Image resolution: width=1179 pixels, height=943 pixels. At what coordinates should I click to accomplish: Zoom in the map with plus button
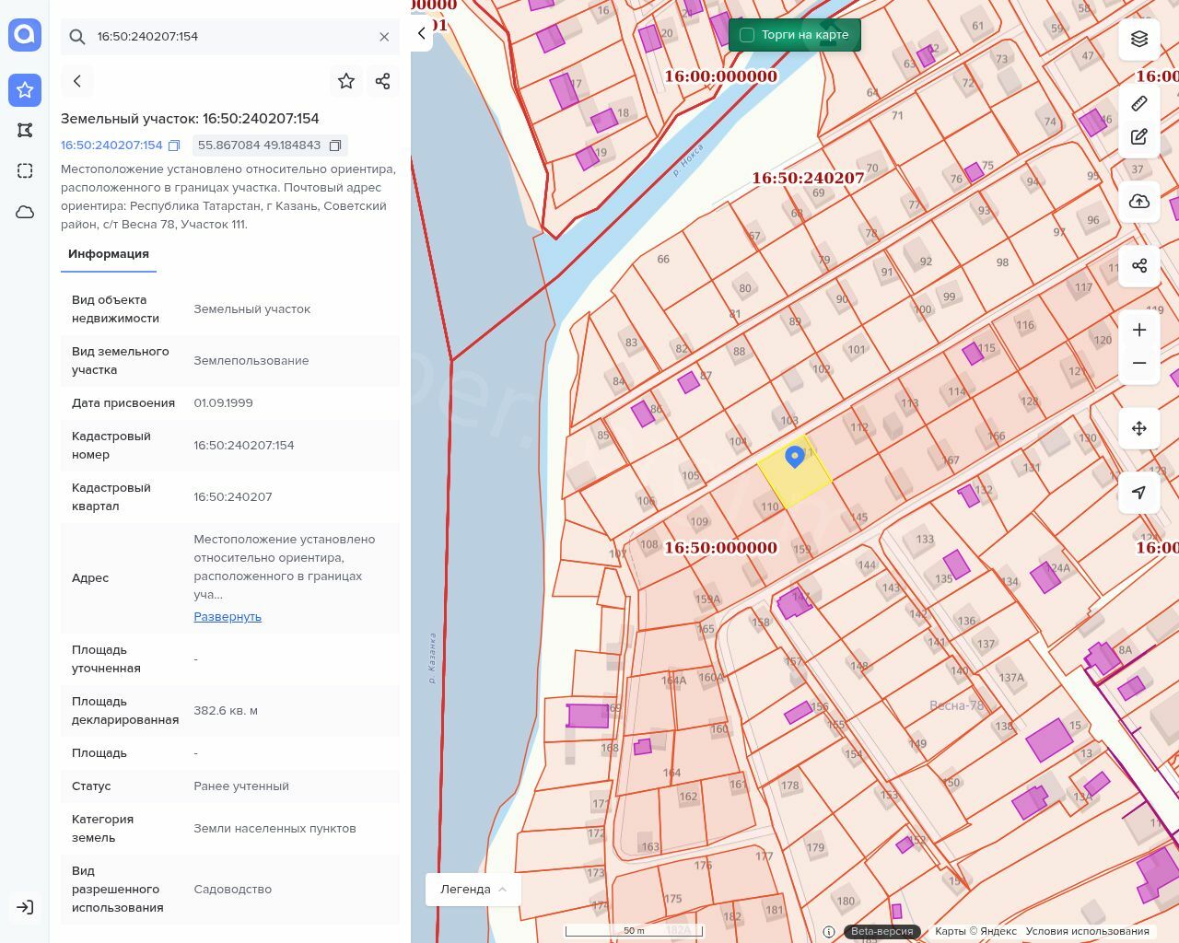coord(1139,331)
